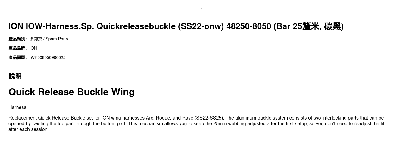Click the 說明 section heading
Screen dimensions: 400x146
pos(15,76)
